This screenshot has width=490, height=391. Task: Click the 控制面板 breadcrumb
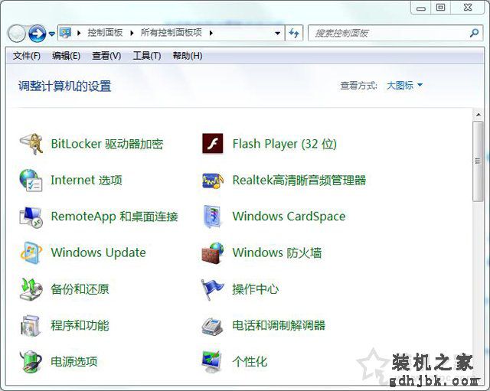coord(105,32)
